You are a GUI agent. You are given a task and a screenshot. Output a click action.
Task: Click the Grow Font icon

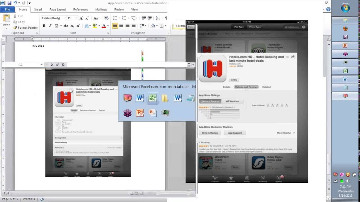pyautogui.click(x=81, y=18)
